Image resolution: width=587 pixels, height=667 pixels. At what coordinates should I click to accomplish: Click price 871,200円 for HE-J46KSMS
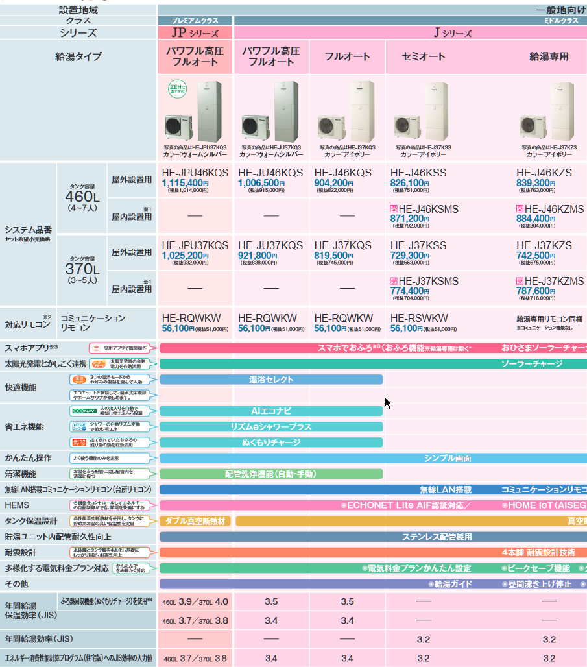coord(410,219)
